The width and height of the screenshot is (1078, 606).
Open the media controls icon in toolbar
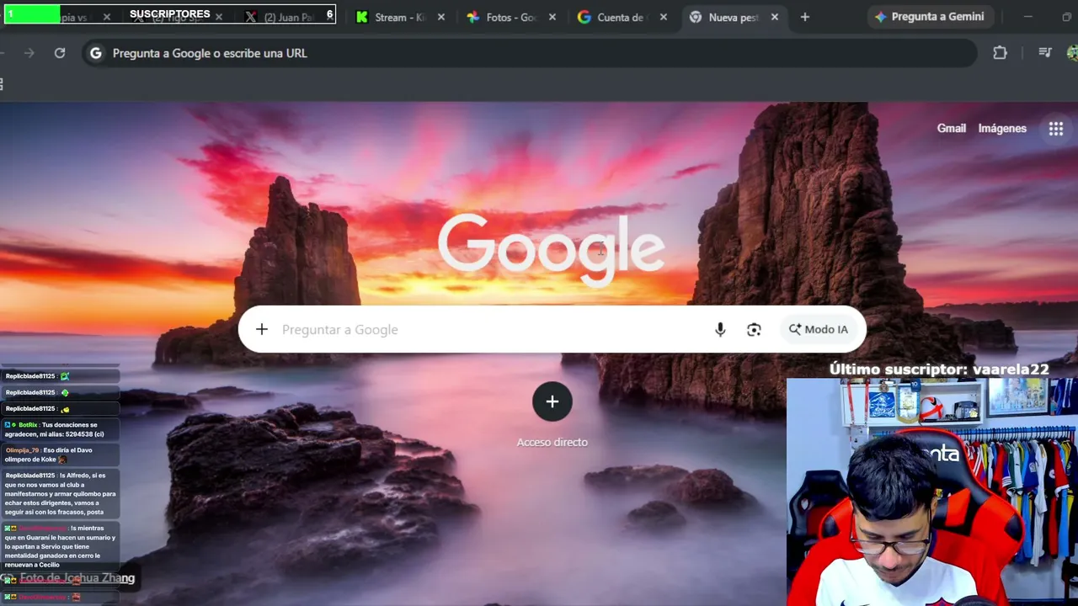[x=1045, y=53]
